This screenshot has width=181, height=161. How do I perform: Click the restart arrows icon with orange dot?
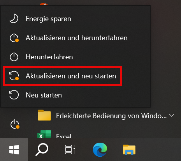(x=14, y=76)
